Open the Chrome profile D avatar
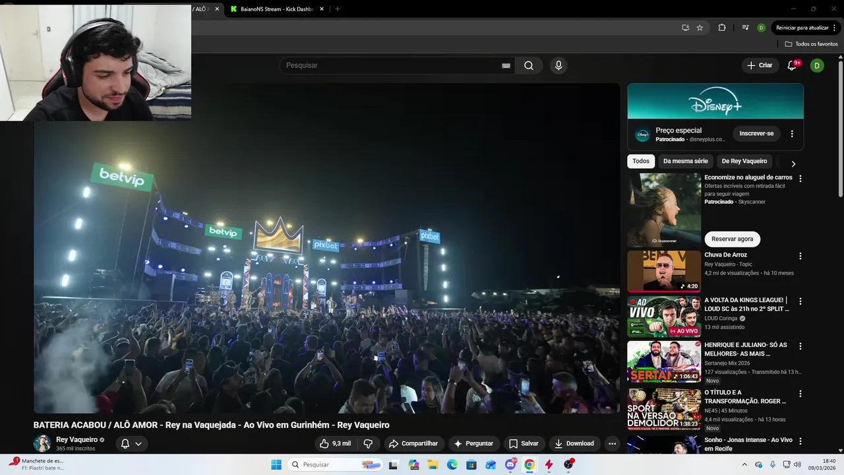Viewport: 844px width, 475px height. 761,28
